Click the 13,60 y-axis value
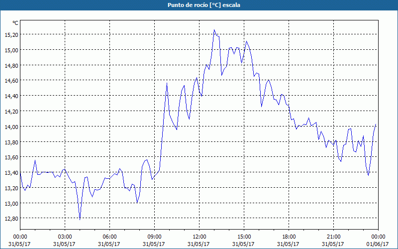This screenshot has width=398, height=249. click(11, 157)
